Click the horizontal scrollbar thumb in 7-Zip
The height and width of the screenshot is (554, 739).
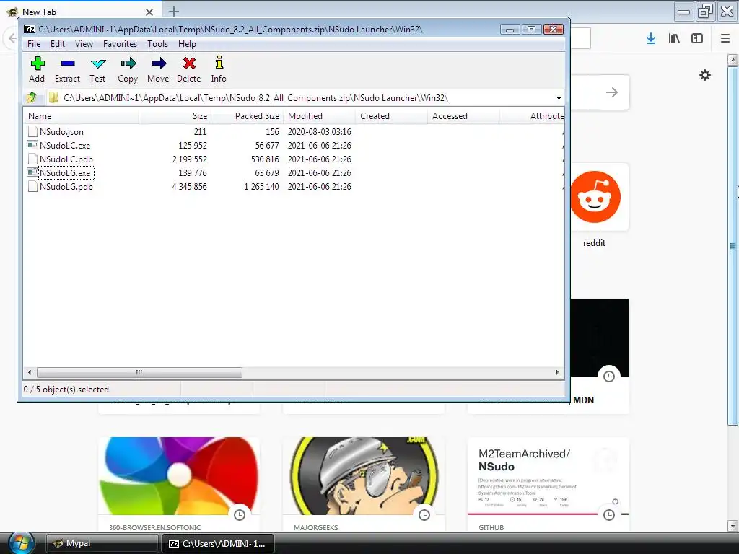(x=139, y=372)
